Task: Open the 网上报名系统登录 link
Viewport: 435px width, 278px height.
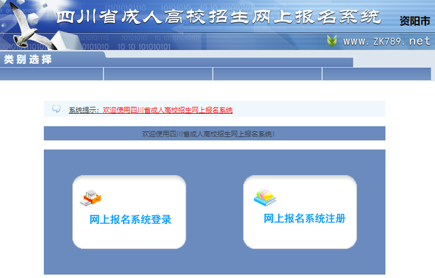Action: point(130,219)
